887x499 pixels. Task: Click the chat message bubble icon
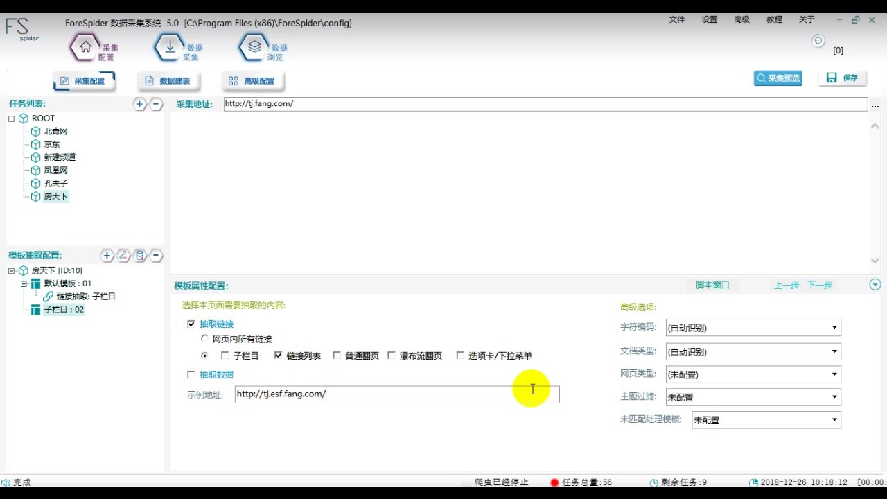click(818, 42)
